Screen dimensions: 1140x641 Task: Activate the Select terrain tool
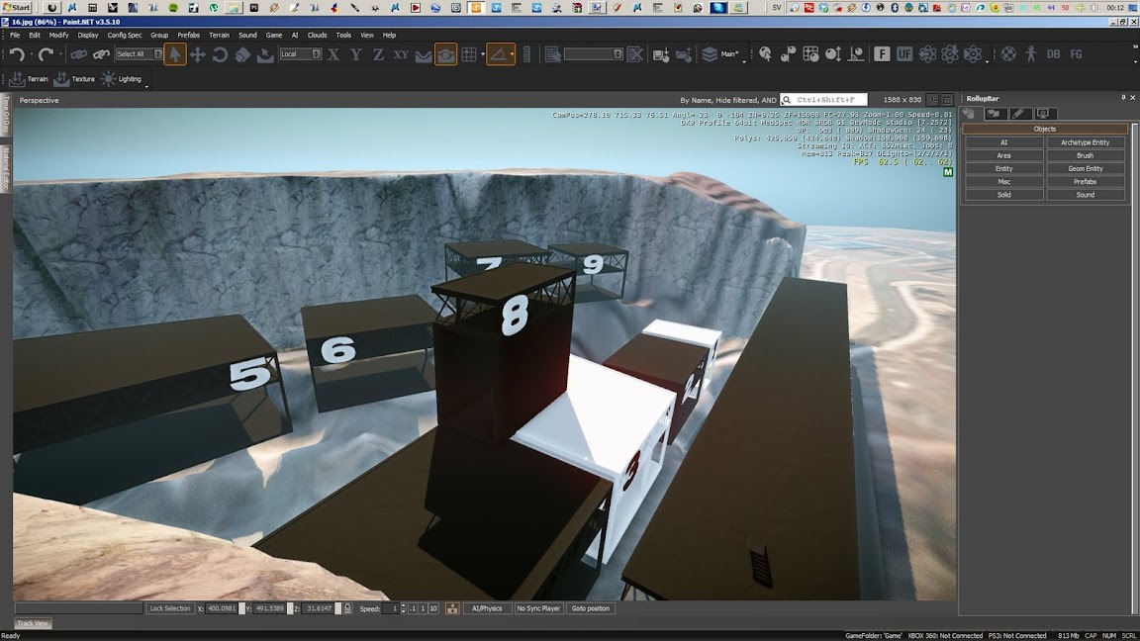pyautogui.click(x=265, y=54)
